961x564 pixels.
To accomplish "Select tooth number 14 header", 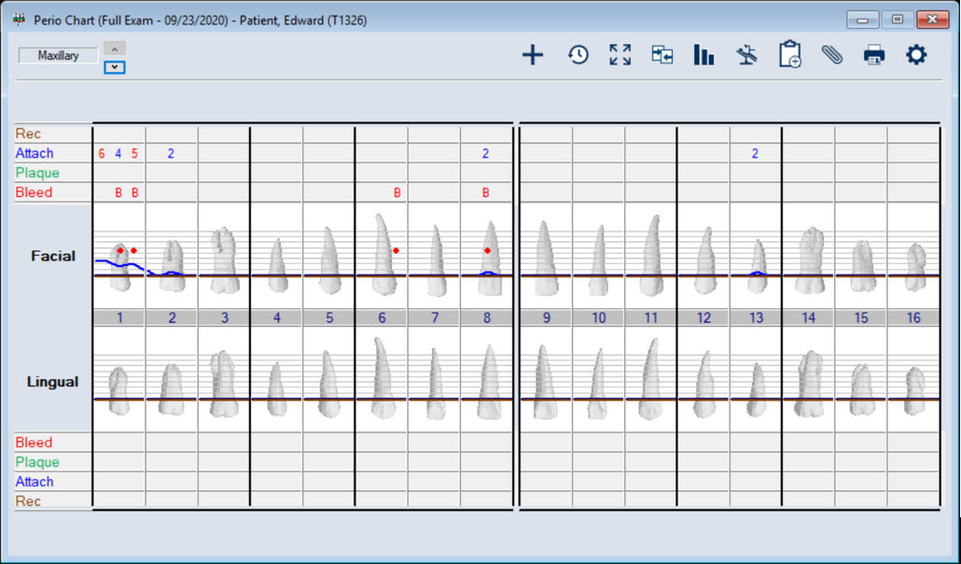I will pos(808,318).
